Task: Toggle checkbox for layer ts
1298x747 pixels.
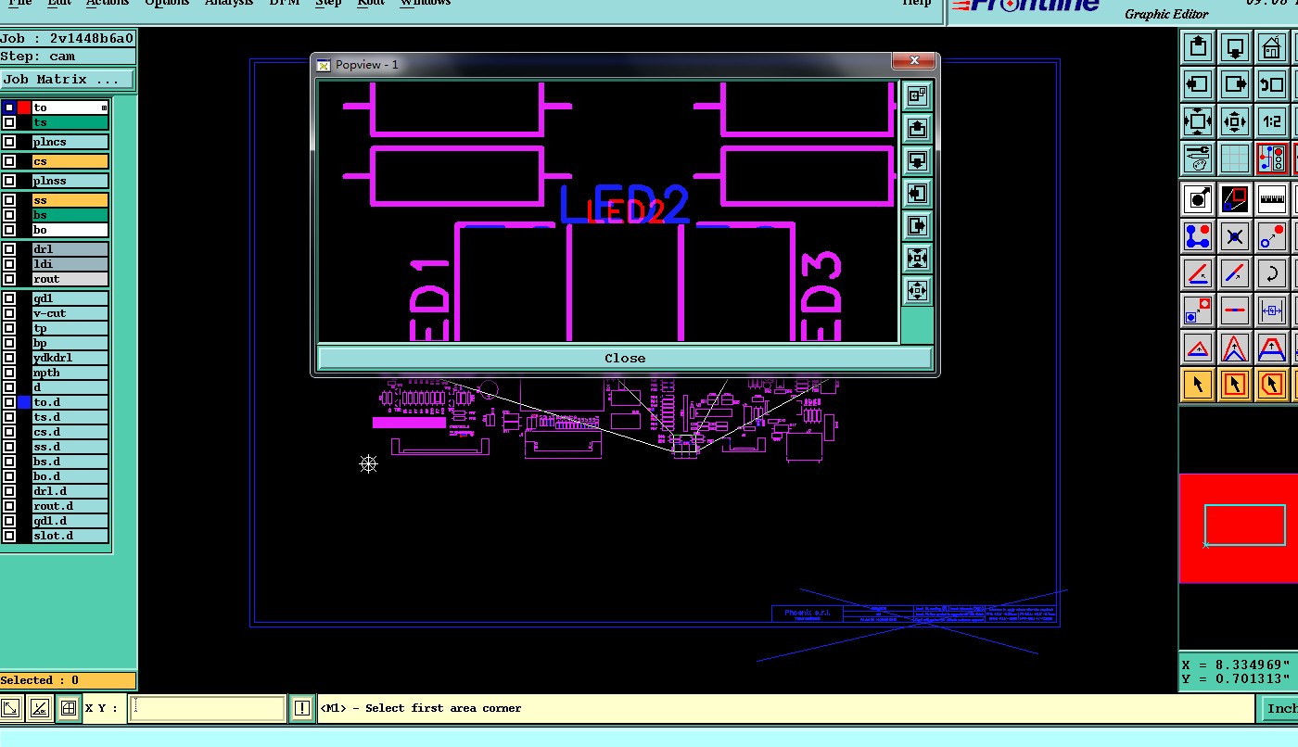Action: [x=9, y=122]
